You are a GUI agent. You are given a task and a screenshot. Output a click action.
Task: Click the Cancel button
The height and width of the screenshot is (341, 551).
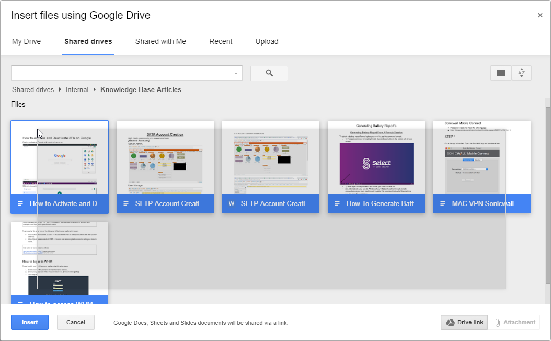76,322
